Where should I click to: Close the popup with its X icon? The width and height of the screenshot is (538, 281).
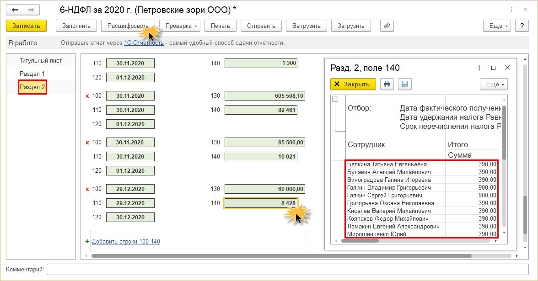507,68
